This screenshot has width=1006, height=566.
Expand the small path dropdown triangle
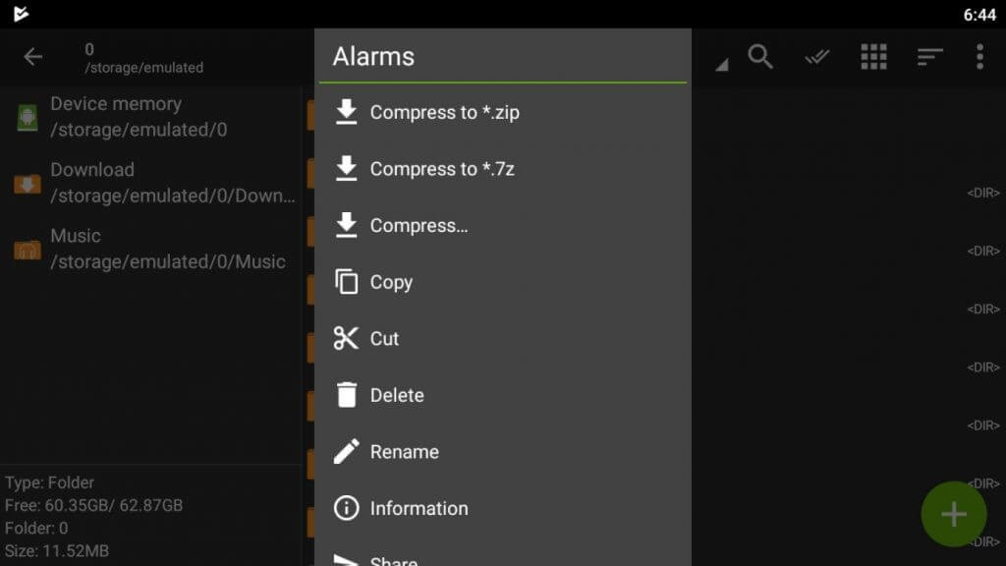pos(722,65)
